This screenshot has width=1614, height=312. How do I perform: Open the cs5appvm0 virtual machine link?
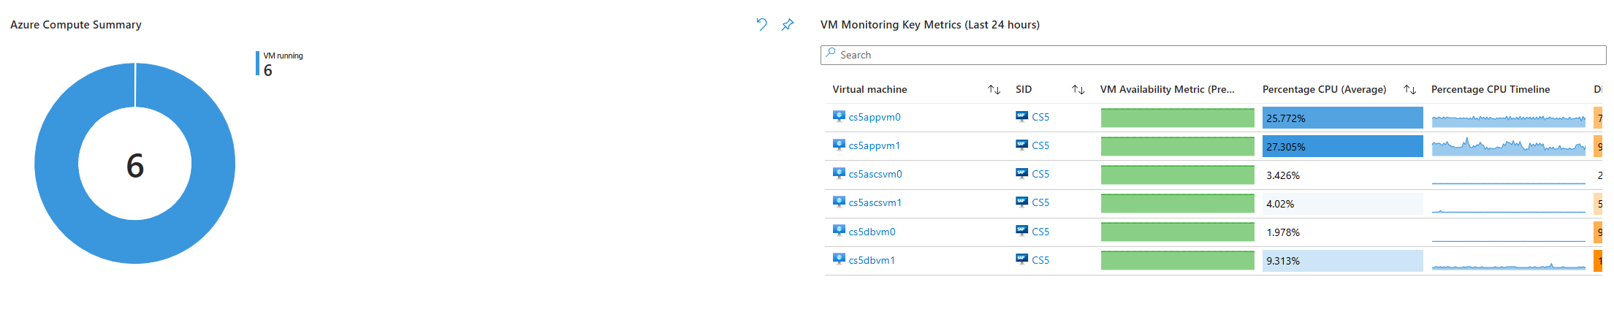click(x=875, y=117)
